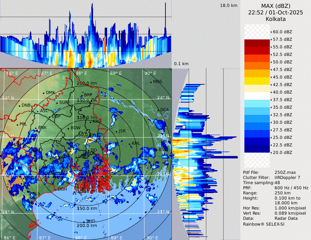Click the 18.0 km height label

[229, 5]
